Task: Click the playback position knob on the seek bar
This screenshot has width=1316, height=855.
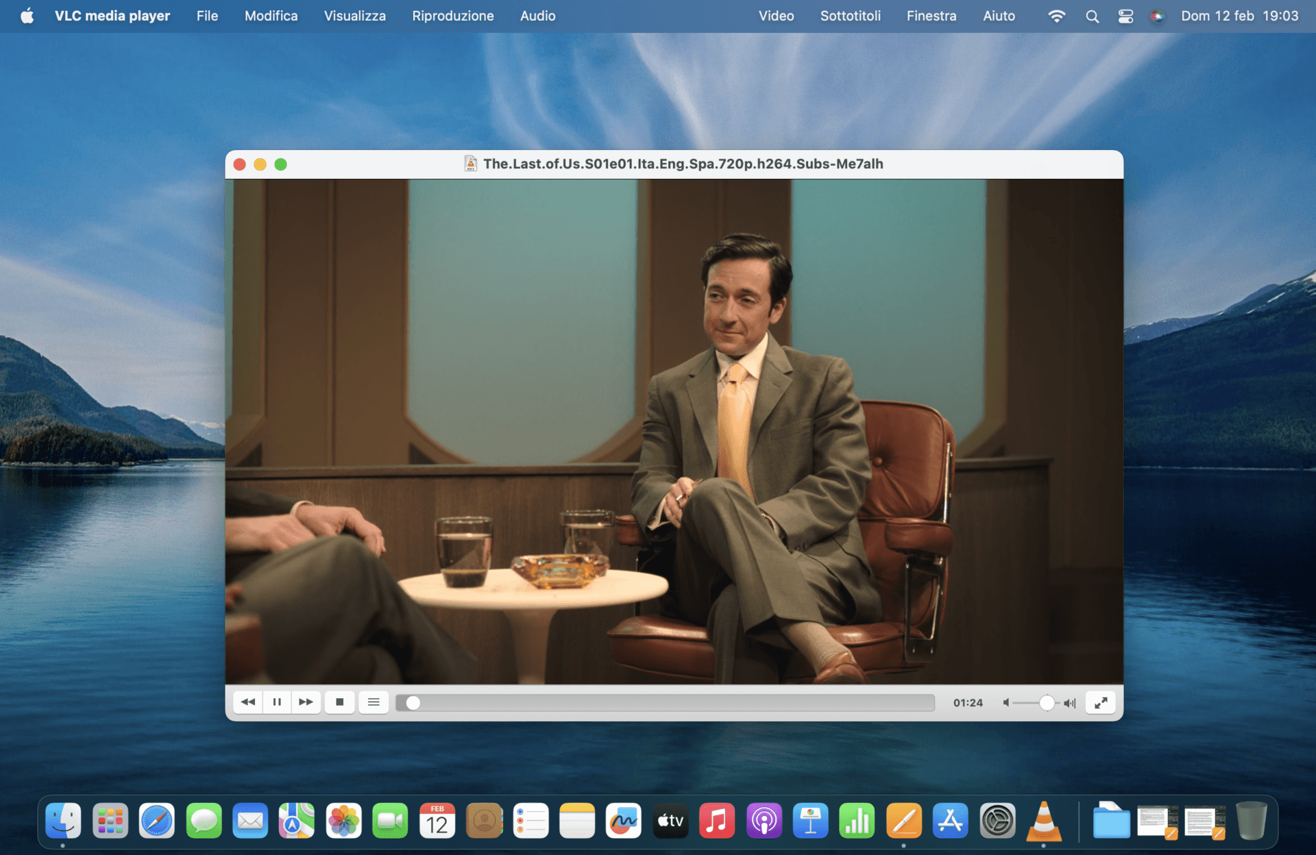Action: 413,703
